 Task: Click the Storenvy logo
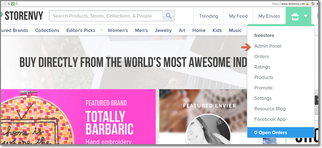point(22,16)
